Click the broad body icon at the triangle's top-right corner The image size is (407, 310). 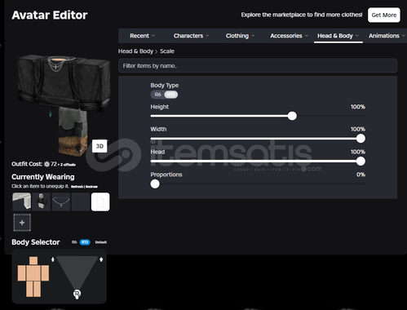[101, 259]
